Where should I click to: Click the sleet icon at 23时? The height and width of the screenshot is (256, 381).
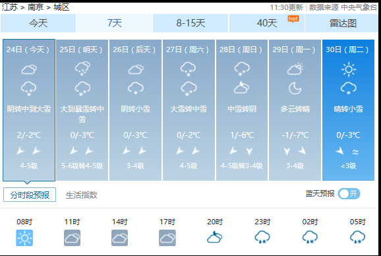pyautogui.click(x=262, y=237)
